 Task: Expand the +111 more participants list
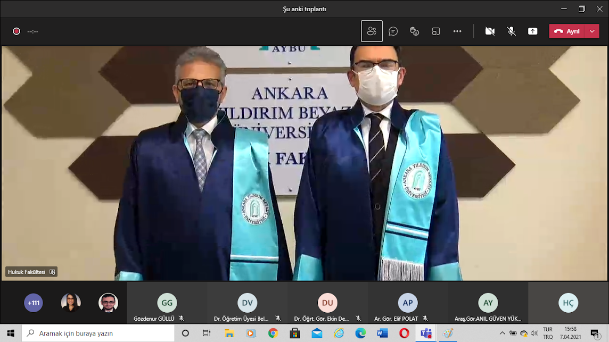[34, 303]
